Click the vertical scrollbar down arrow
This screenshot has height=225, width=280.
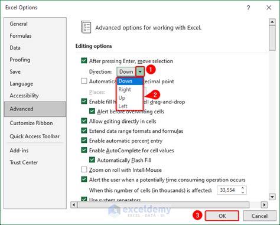272,197
